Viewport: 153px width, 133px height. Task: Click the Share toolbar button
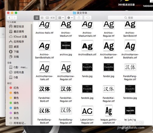79,18
